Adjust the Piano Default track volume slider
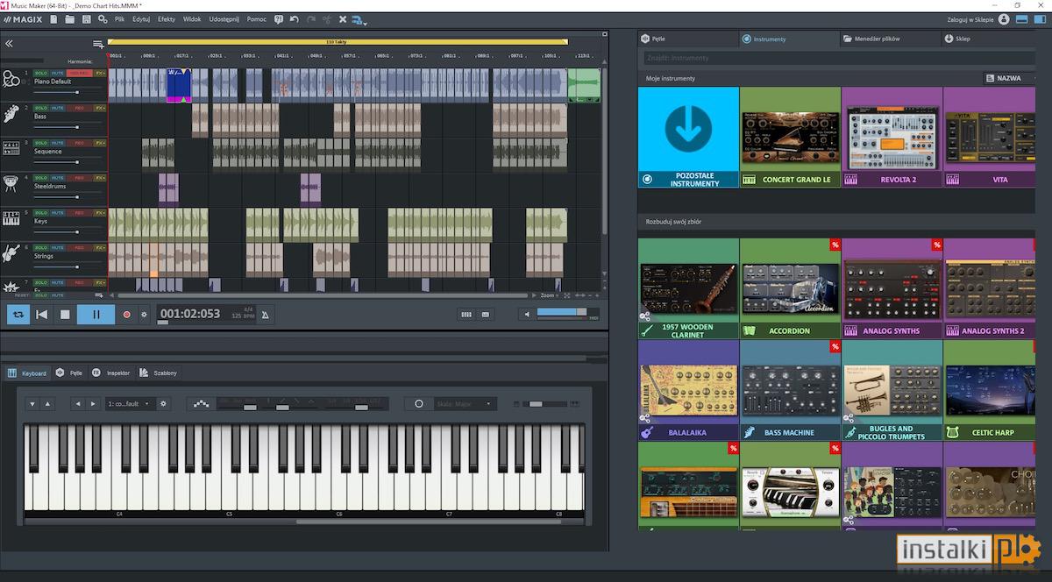Image resolution: width=1052 pixels, height=582 pixels. pyautogui.click(x=68, y=91)
